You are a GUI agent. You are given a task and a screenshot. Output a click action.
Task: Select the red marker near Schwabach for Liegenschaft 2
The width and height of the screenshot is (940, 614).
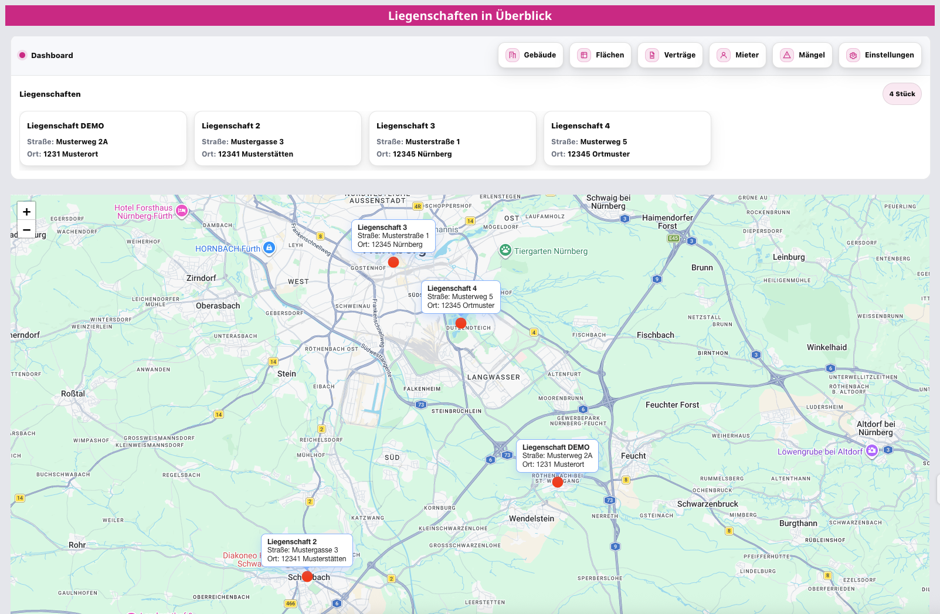pyautogui.click(x=307, y=576)
